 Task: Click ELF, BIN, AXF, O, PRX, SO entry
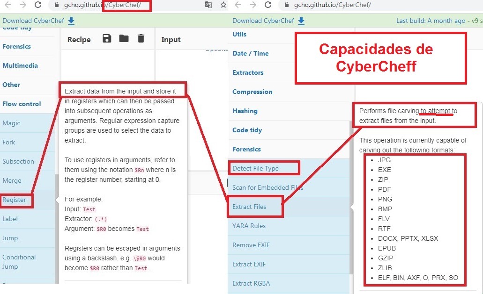418,278
